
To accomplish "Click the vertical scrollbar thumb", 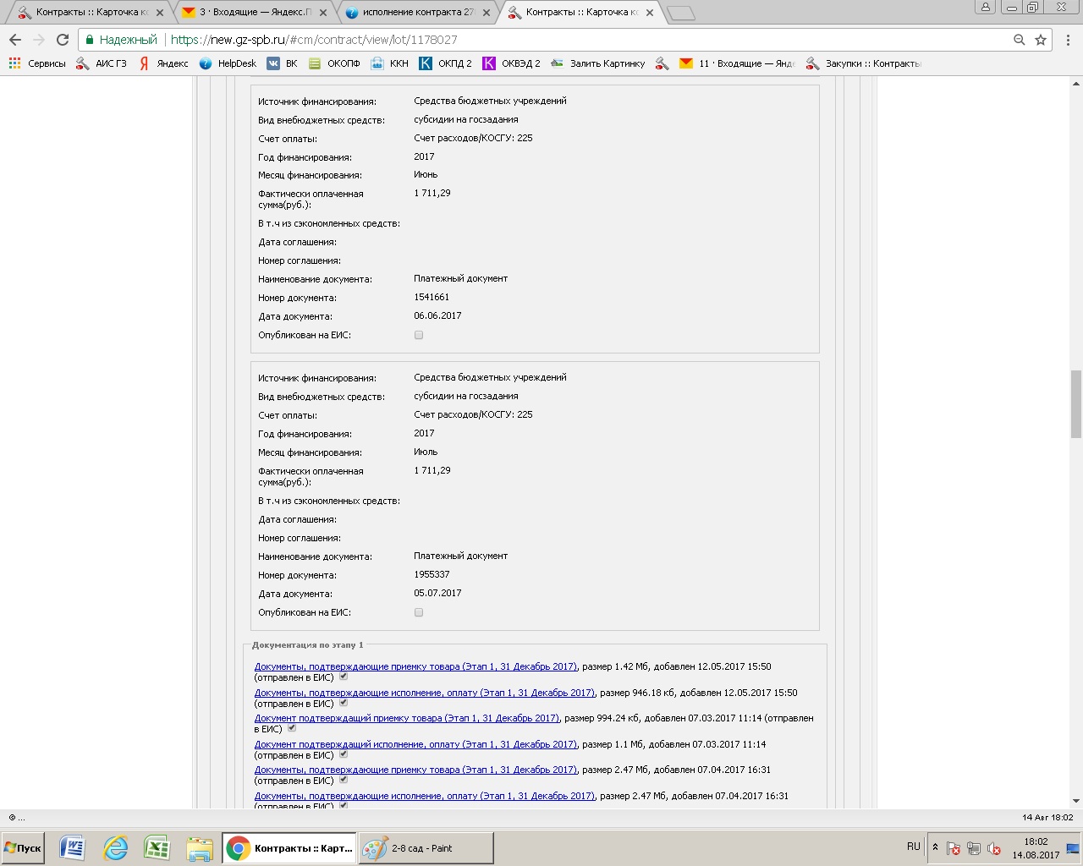I will (x=1076, y=404).
